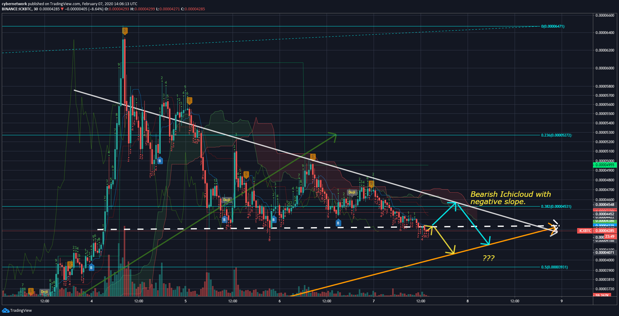Click the S marker on the trendline near 0.00005000
619x316 pixels.
click(313, 157)
